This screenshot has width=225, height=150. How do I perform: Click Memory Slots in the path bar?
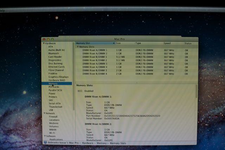[x=118, y=143]
